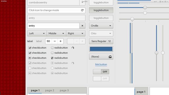Open the blue color chooser button
The width and height of the screenshot is (169, 95).
[101, 49]
